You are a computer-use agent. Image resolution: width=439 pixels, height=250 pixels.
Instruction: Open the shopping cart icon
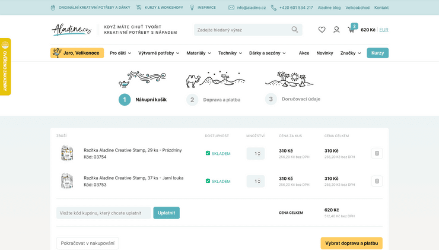pos(351,30)
